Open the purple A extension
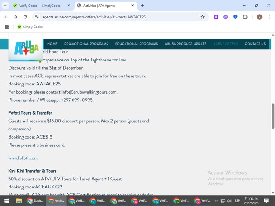Image resolution: width=275 pixels, height=206 pixels. [x=216, y=17]
